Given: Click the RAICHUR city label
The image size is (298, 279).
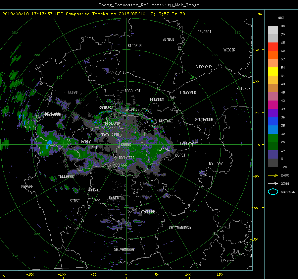Looking at the screenshot, I should pyautogui.click(x=243, y=89).
